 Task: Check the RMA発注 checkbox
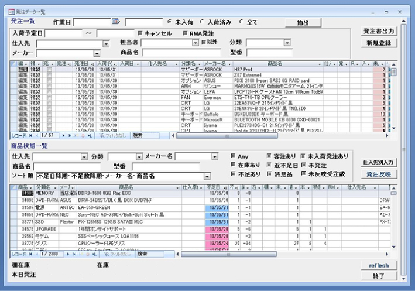184,33
